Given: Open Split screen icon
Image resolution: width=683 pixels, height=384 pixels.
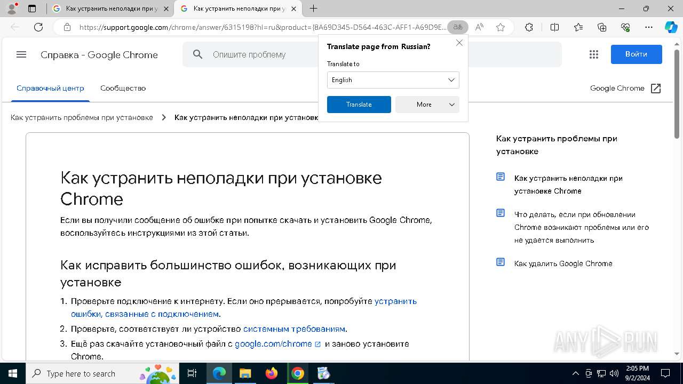Looking at the screenshot, I should point(554,27).
